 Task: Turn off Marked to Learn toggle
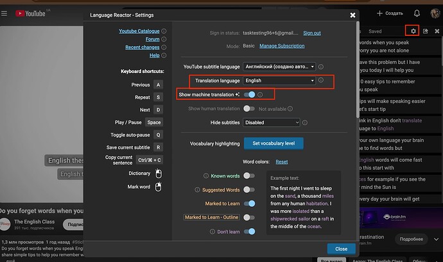point(249,204)
